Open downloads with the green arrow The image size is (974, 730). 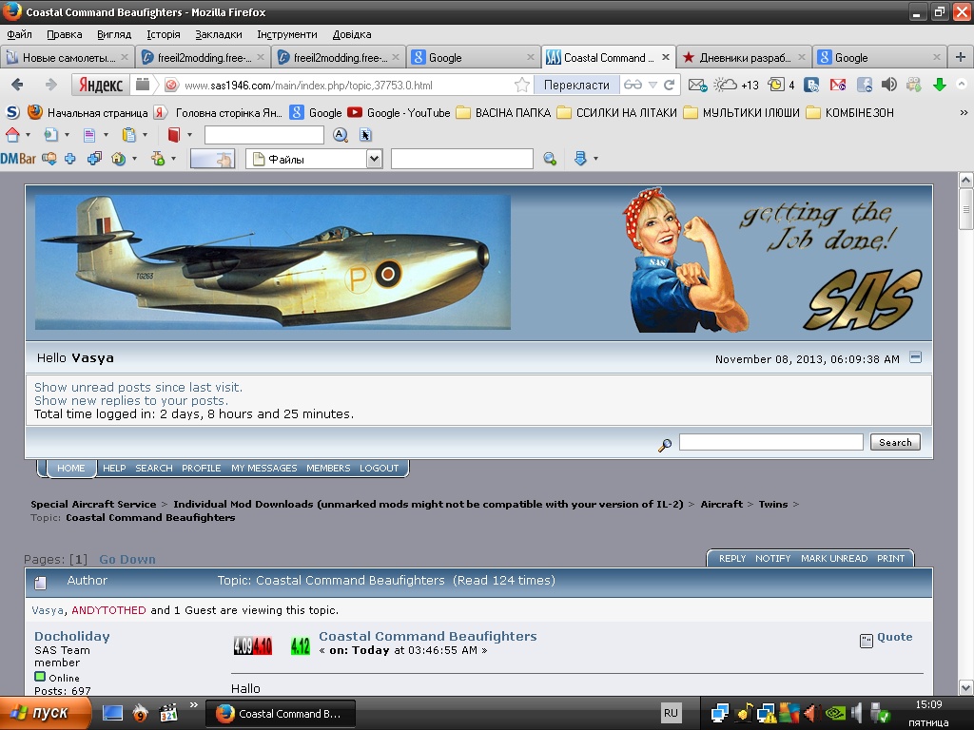tap(940, 85)
